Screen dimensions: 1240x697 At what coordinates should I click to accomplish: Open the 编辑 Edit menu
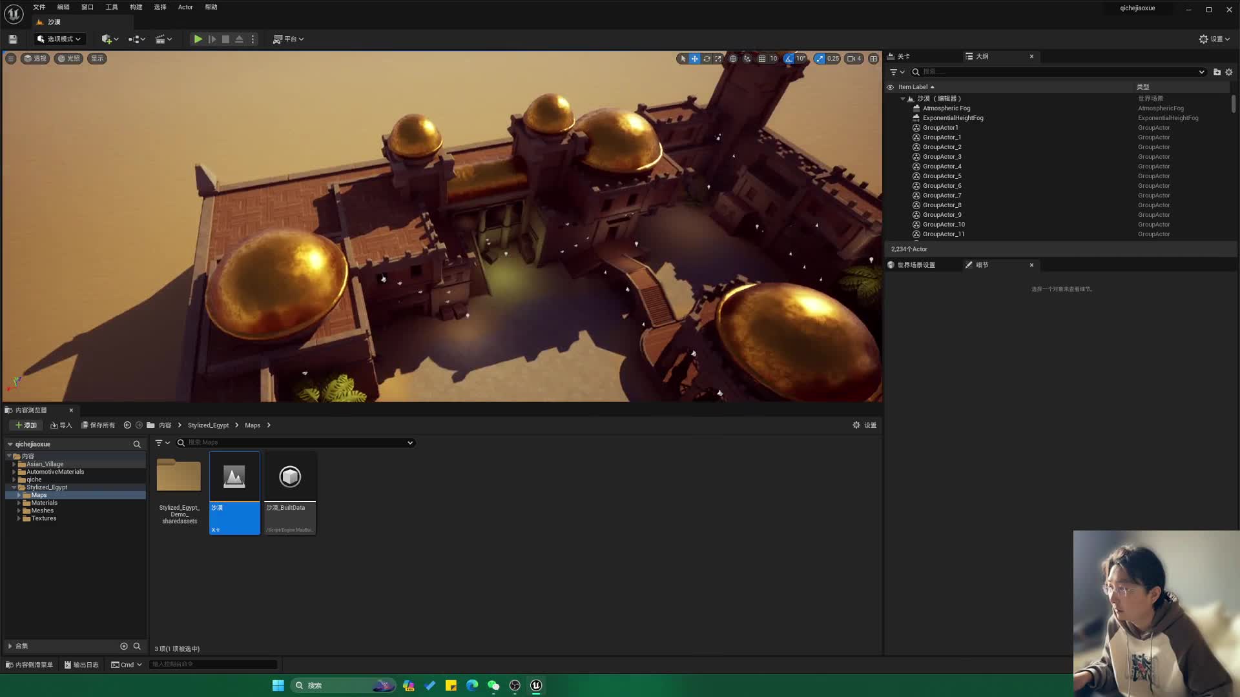(63, 7)
